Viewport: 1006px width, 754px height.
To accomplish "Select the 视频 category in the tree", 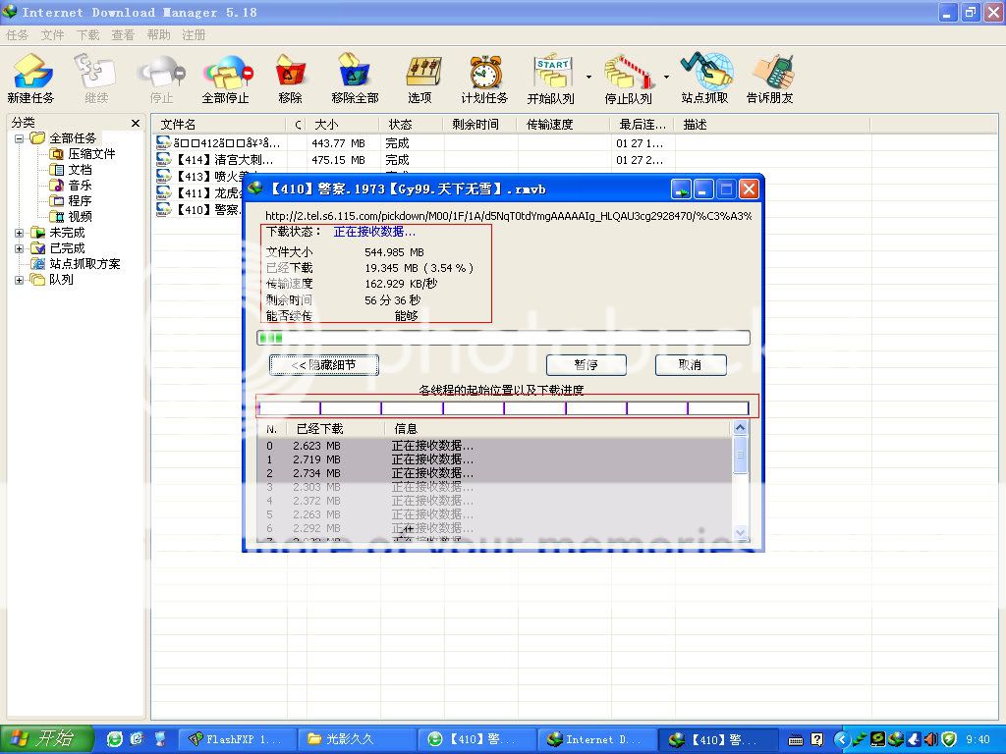I will [x=80, y=217].
